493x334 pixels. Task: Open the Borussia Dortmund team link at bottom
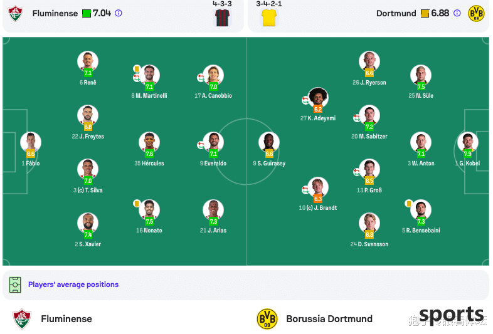329,319
